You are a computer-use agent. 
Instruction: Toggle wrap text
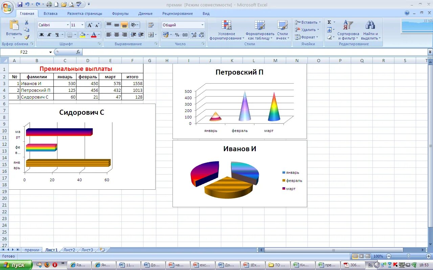[151, 25]
